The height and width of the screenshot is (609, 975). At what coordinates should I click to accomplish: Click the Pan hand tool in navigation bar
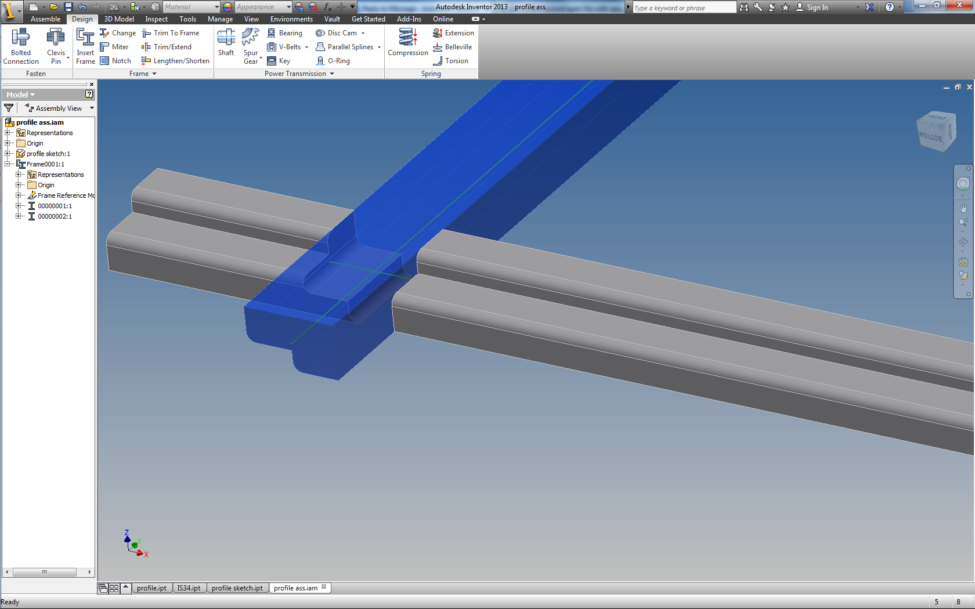coord(963,208)
